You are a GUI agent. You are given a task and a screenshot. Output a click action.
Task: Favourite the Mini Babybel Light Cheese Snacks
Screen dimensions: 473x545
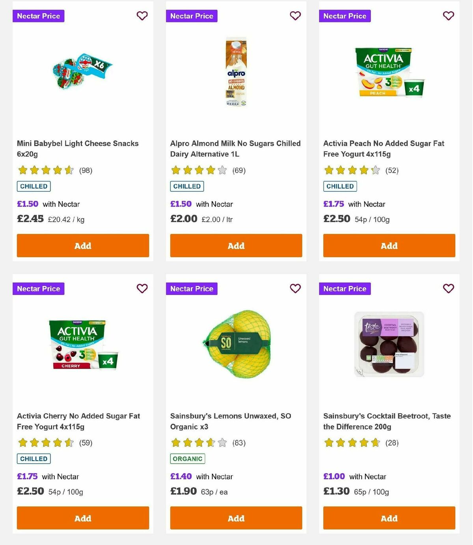[142, 16]
